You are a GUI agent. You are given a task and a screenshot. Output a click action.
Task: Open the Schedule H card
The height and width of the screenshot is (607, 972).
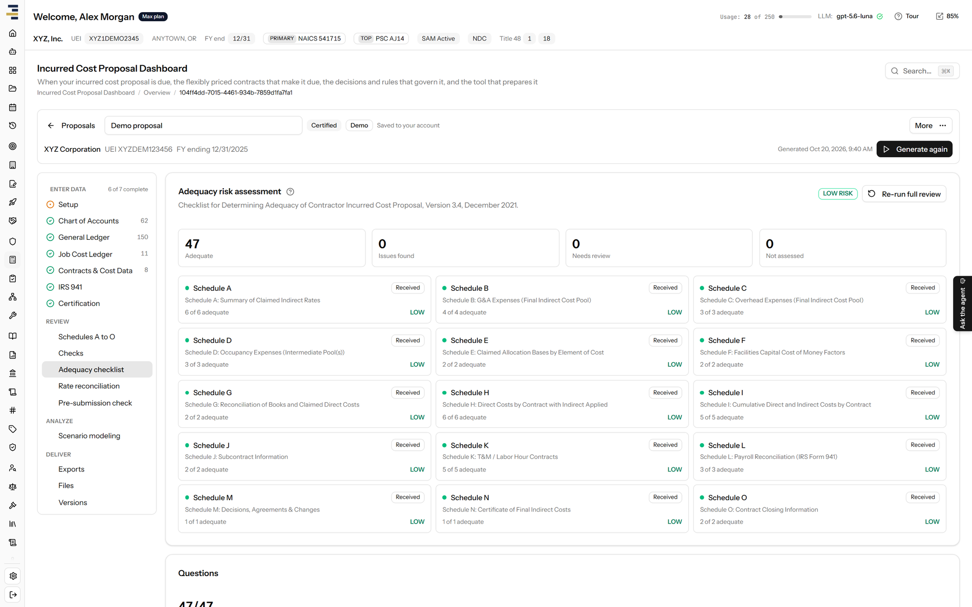562,404
